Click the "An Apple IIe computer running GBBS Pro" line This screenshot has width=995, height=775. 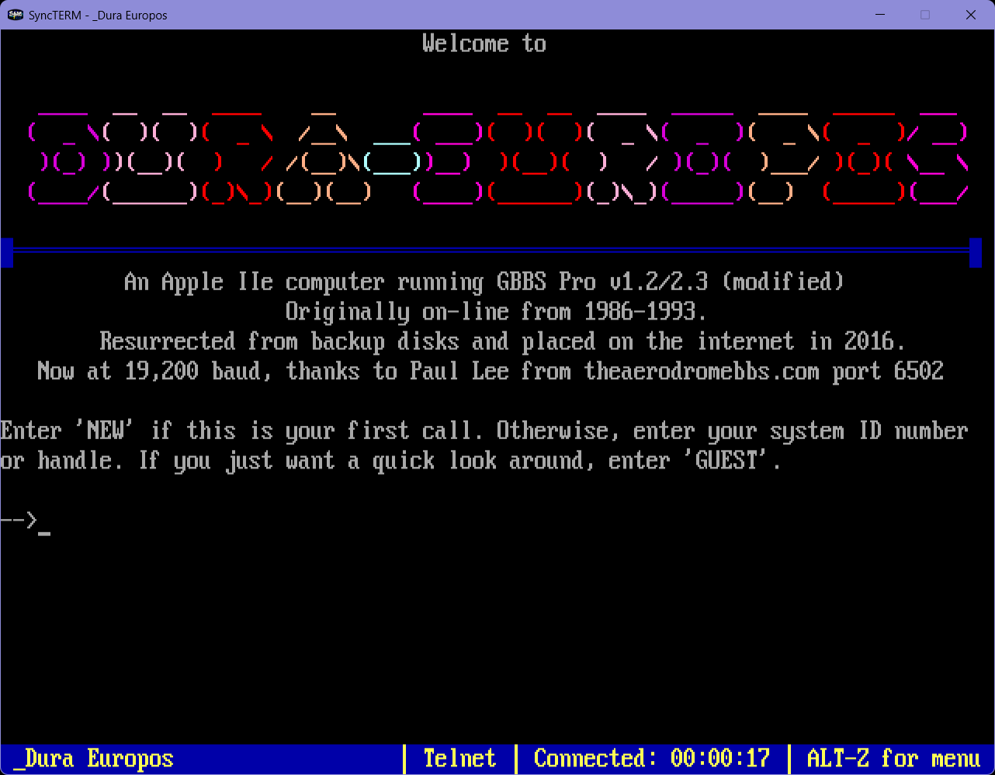point(484,282)
